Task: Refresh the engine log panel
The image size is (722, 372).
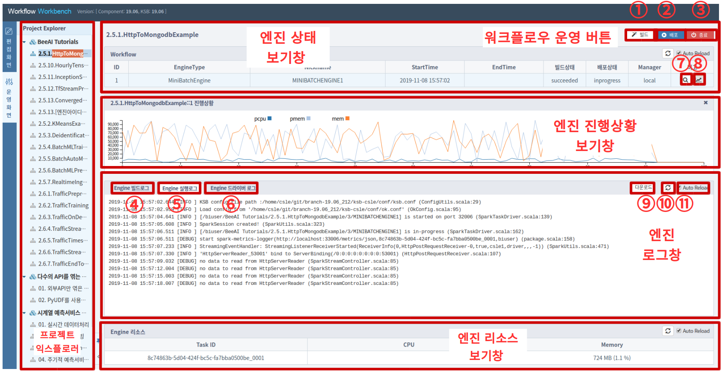Action: (x=667, y=188)
